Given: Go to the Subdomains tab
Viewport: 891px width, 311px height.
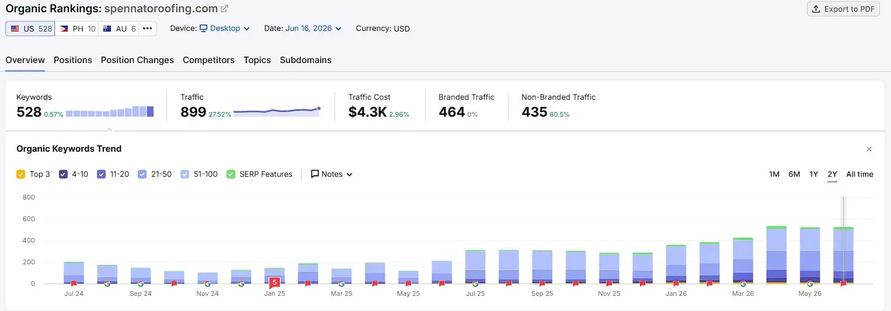Looking at the screenshot, I should click(x=305, y=60).
